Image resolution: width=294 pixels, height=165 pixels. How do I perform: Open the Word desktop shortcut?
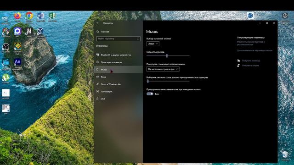[x=41, y=16]
